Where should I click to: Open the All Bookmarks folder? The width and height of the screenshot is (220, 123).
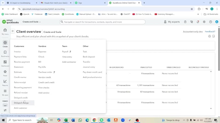point(211,14)
